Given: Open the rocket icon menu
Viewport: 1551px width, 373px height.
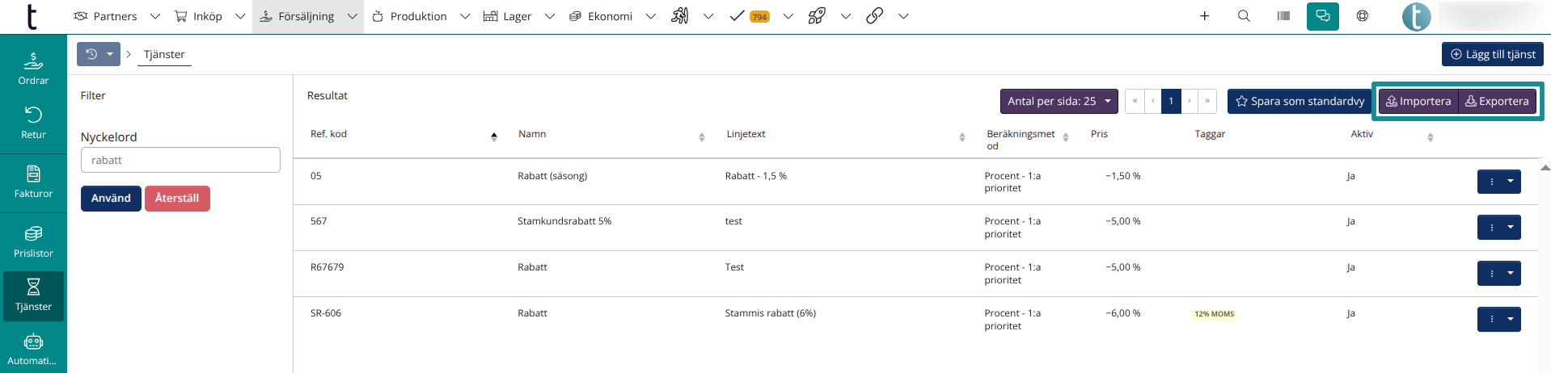Looking at the screenshot, I should coord(817,16).
